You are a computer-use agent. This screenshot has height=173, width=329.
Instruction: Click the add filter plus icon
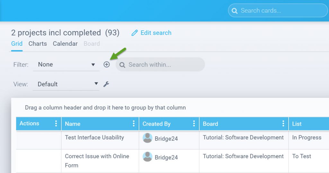(x=107, y=64)
